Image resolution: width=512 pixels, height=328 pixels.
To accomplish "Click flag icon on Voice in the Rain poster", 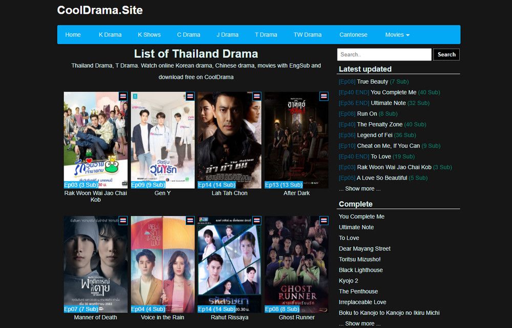I will (190, 221).
